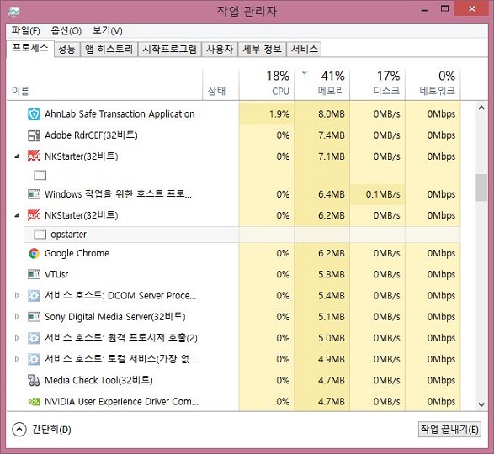Maximize the 작업 관리자 window
This screenshot has width=494, height=454.
point(444,8)
